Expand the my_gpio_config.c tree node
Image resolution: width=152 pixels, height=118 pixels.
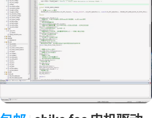(x=6, y=10)
